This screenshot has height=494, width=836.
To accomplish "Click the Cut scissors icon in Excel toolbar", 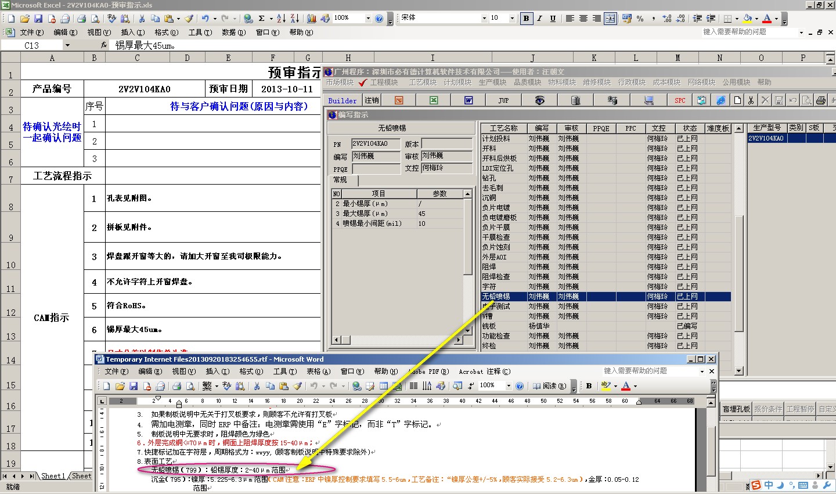I will pos(141,19).
